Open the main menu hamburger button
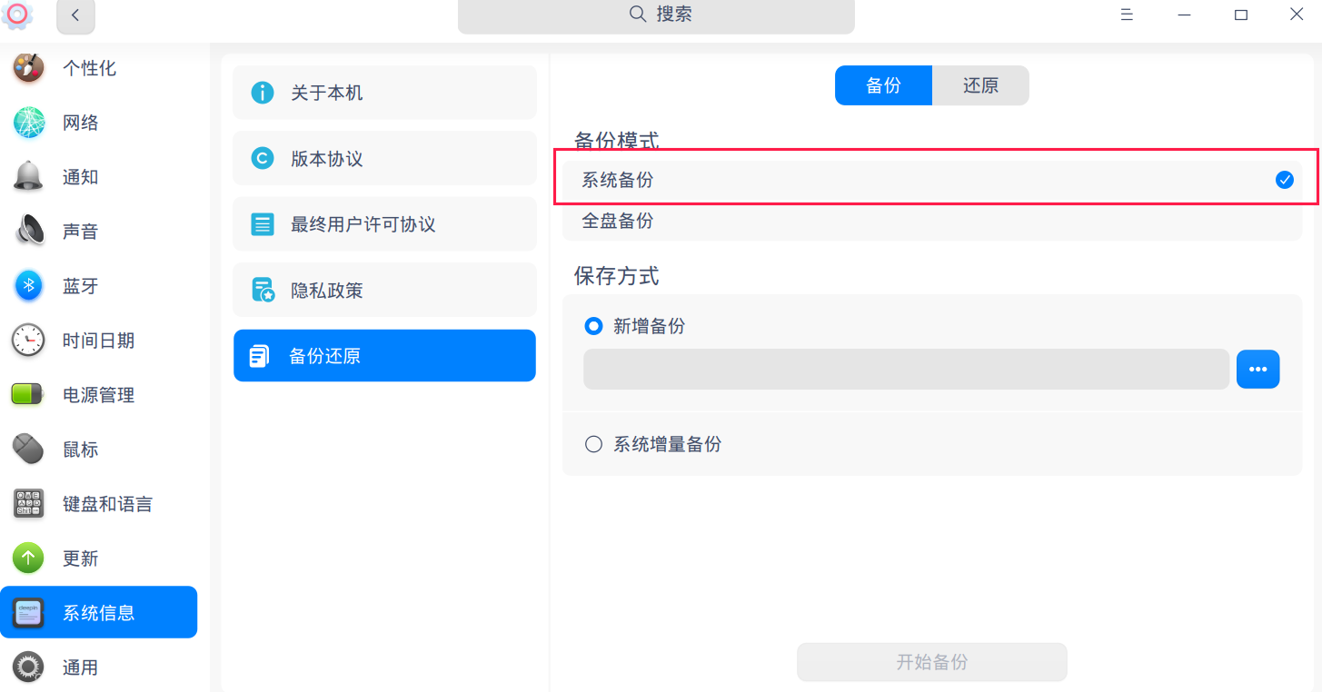This screenshot has width=1322, height=692. click(1127, 15)
